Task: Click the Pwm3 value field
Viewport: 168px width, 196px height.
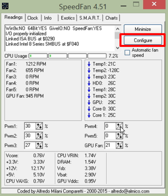Action: point(30,145)
